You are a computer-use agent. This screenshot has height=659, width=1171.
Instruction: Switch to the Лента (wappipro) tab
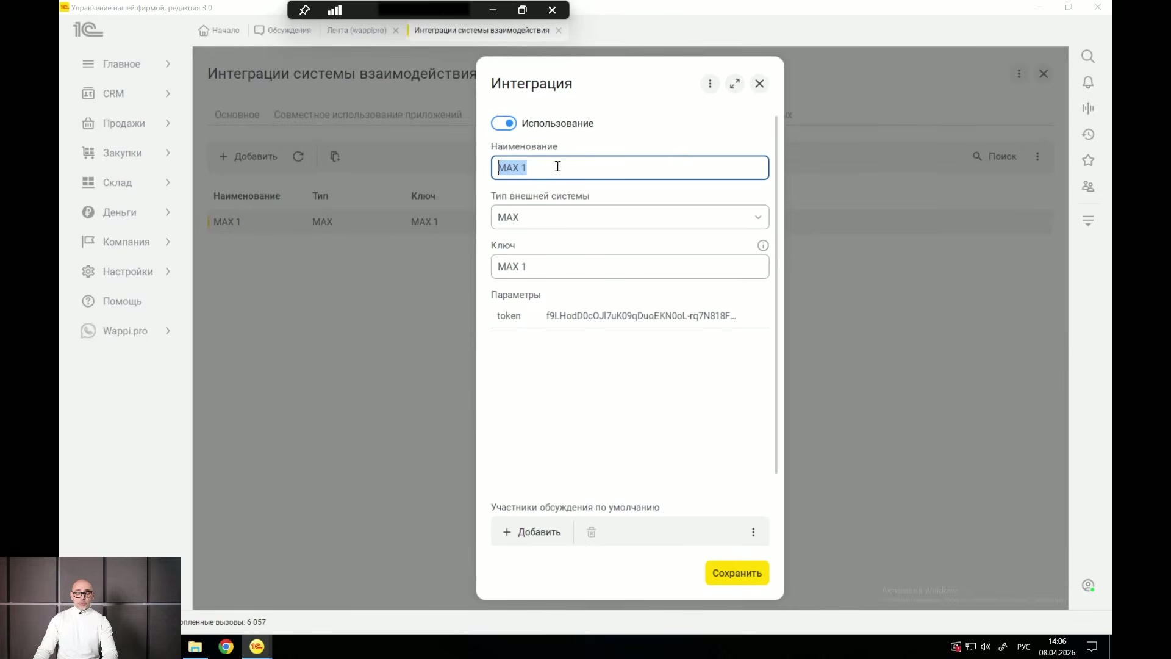(357, 30)
